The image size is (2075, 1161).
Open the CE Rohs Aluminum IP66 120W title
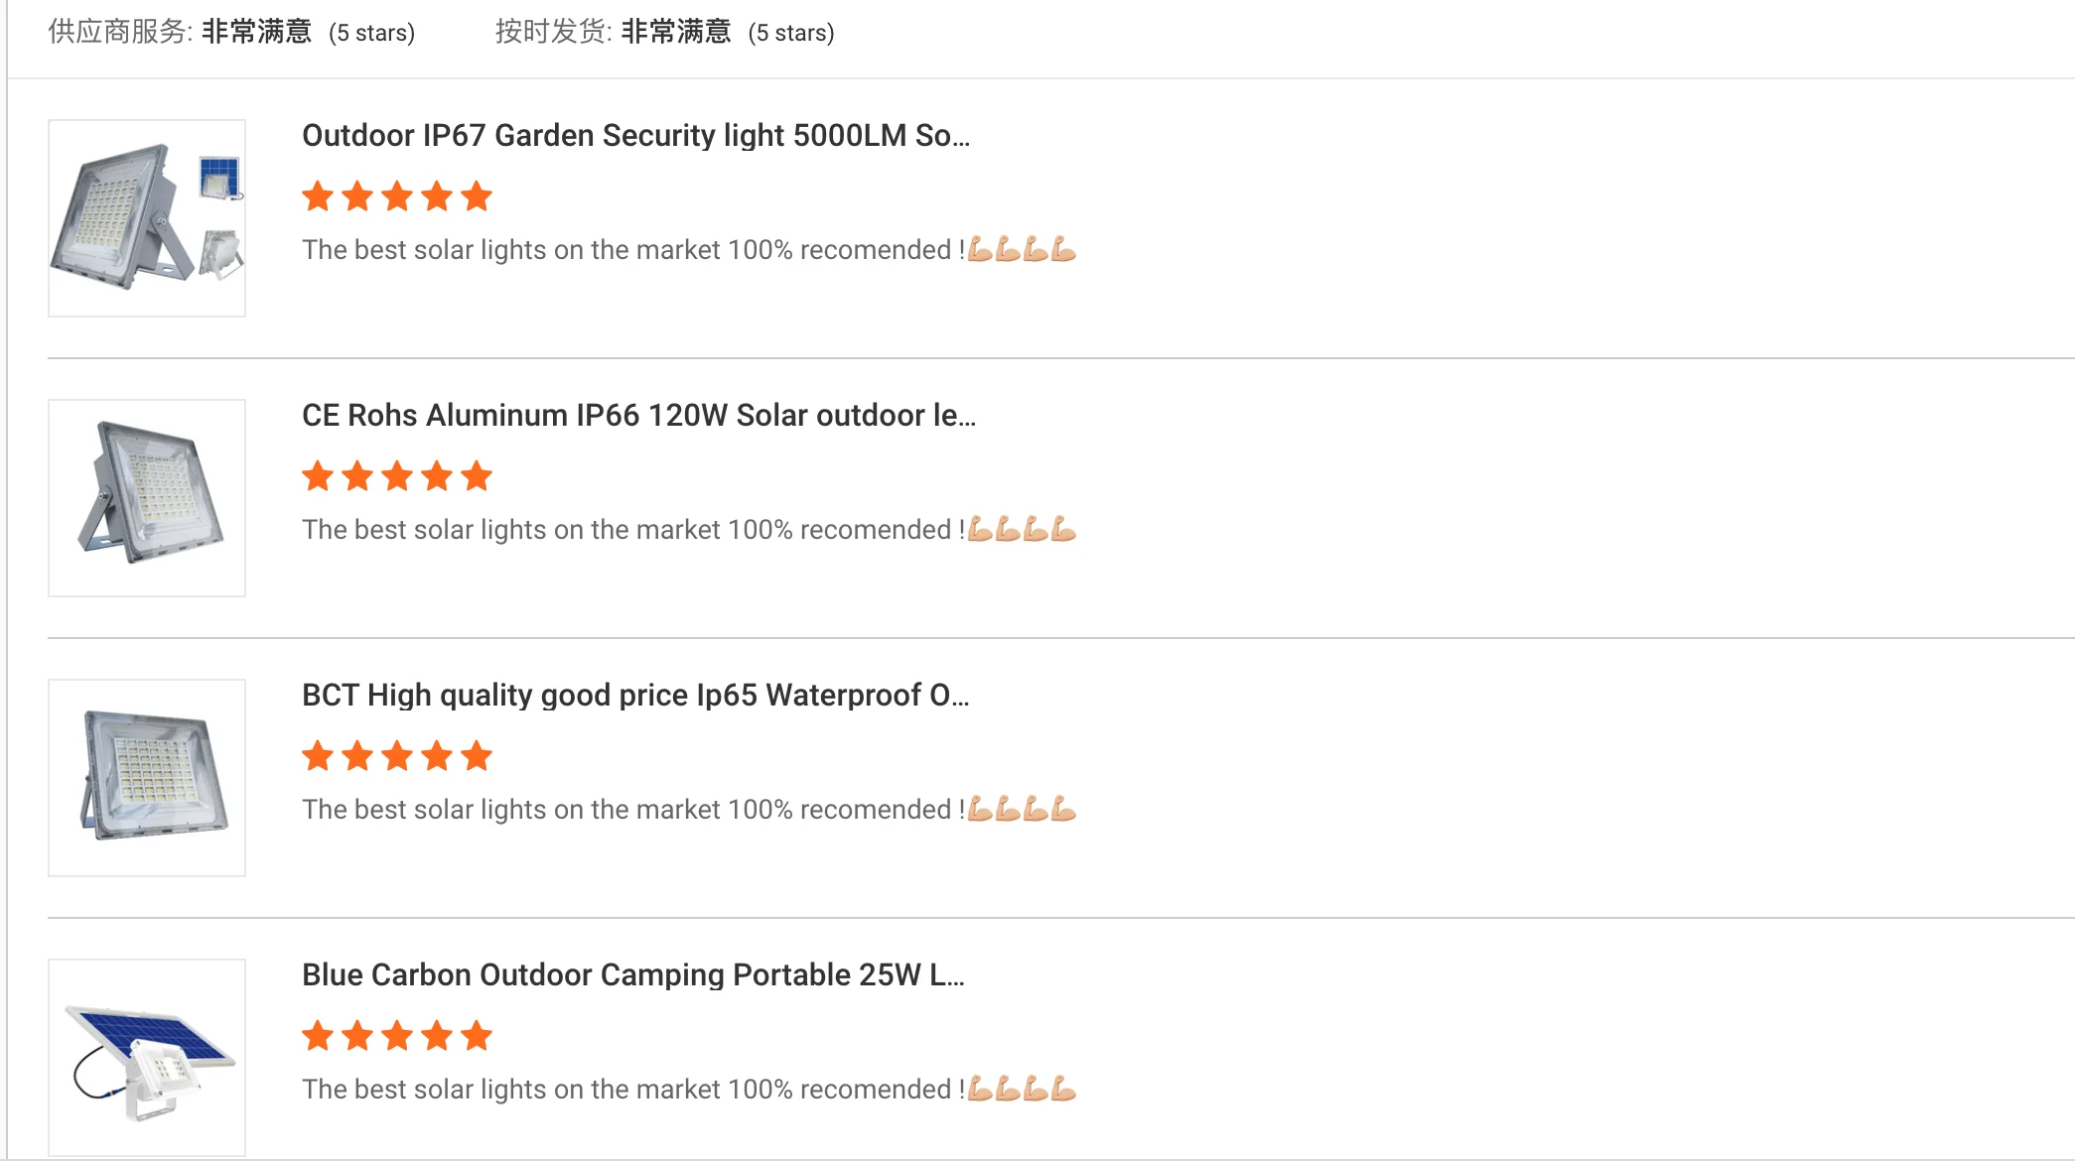[x=638, y=415]
